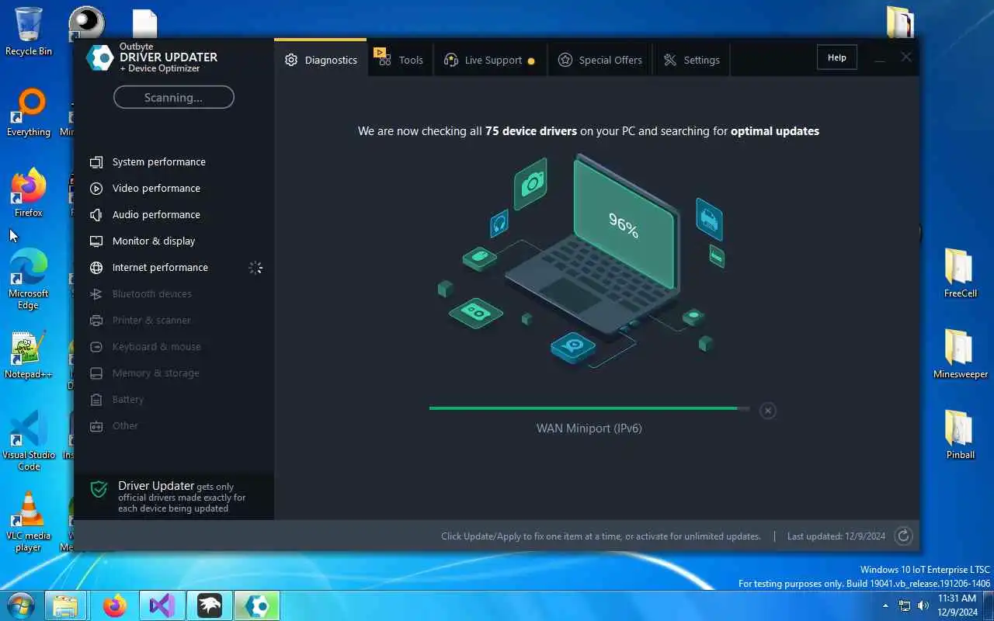Open the Firefox desktop shortcut
This screenshot has width=994, height=621.
[29, 193]
